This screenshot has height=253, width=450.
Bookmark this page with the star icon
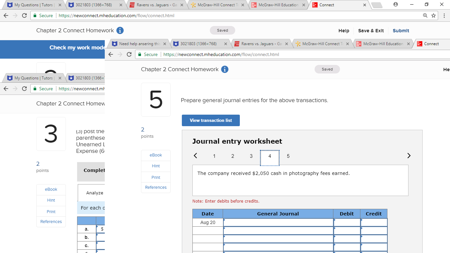(x=434, y=15)
